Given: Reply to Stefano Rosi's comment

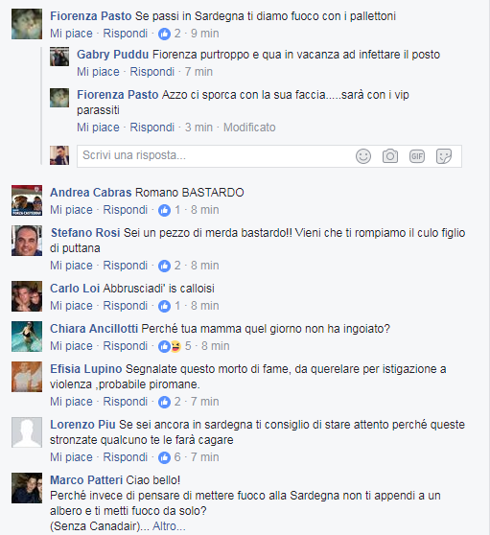Looking at the screenshot, I should pyautogui.click(x=126, y=266).
